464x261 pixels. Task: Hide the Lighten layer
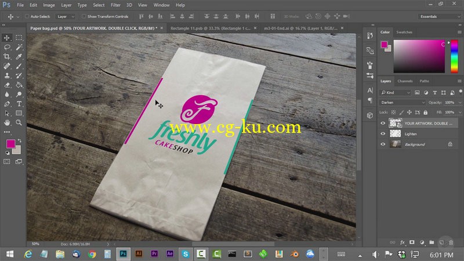pos(383,134)
